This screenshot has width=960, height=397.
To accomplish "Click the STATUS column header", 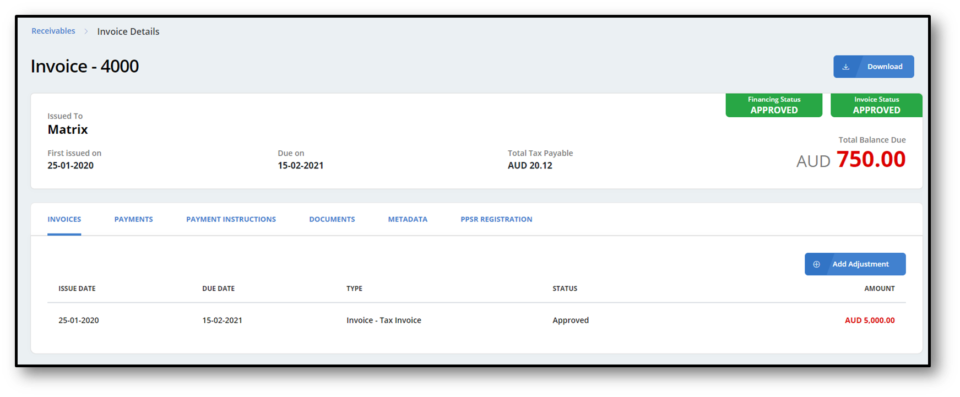I will pos(565,289).
